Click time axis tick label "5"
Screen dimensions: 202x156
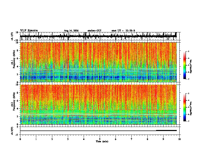pos(100,139)
